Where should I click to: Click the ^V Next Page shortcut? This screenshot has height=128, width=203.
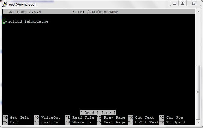click(x=111, y=122)
